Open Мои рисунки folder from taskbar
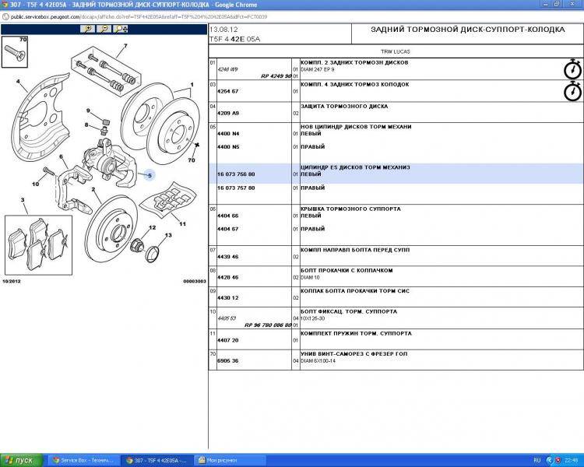 pos(226,460)
